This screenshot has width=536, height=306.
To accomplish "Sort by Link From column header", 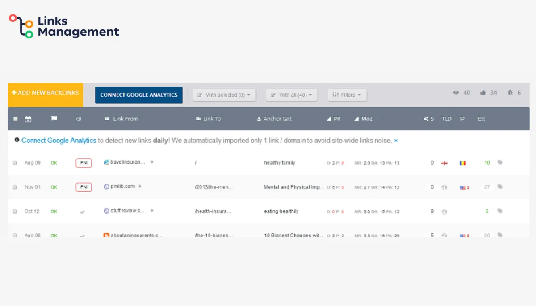I will (121, 119).
